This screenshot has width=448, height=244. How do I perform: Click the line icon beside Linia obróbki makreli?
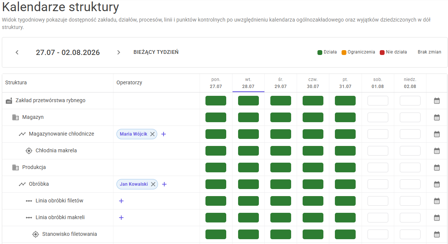(29, 218)
